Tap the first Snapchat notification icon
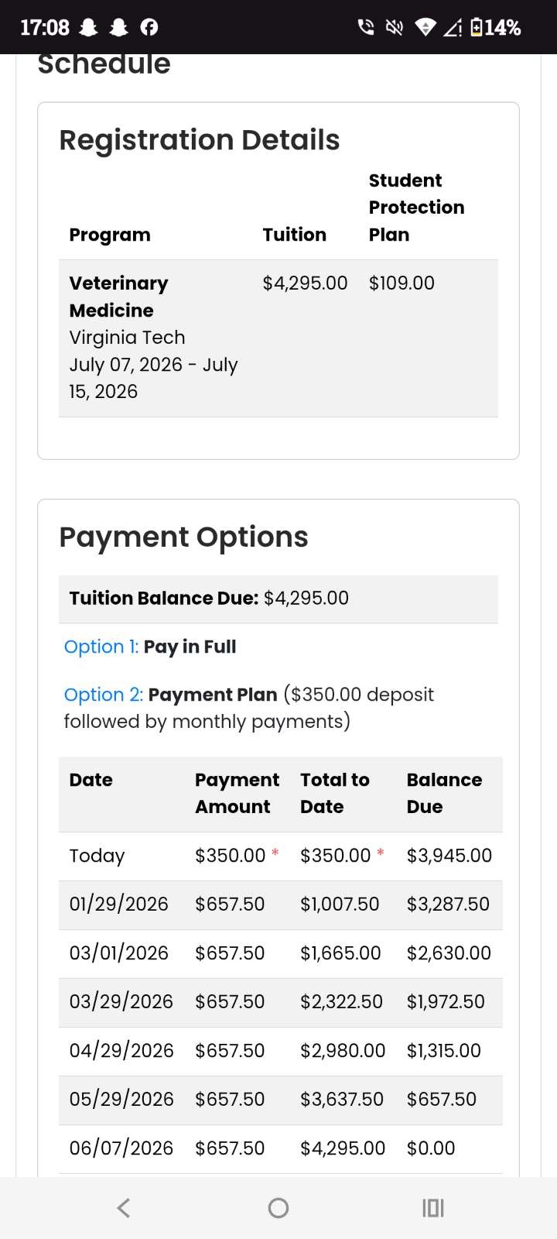This screenshot has width=557, height=1239. 89,28
